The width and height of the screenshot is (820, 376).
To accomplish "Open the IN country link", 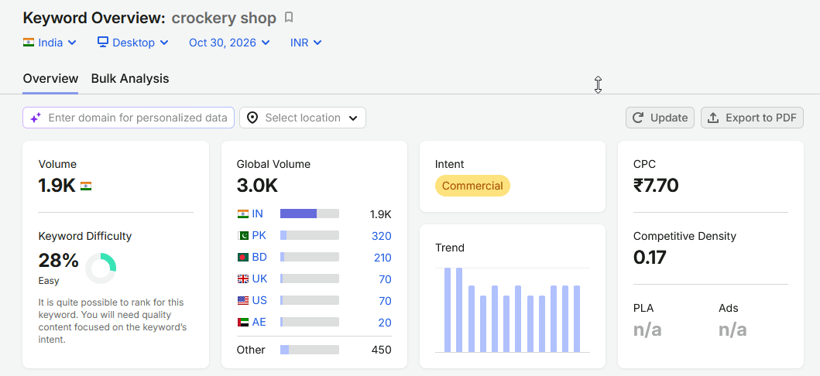I will pos(257,214).
